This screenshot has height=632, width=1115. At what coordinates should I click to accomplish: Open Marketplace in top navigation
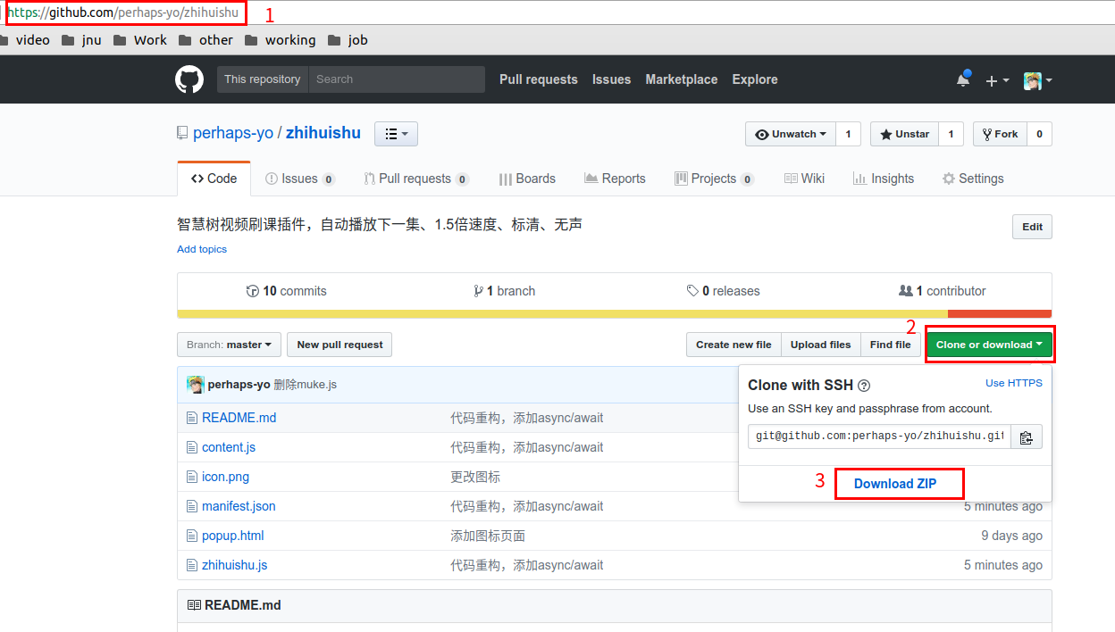pyautogui.click(x=682, y=79)
